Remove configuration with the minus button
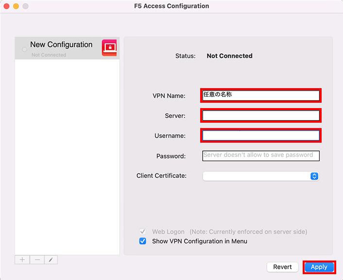The image size is (343, 280). tap(37, 260)
